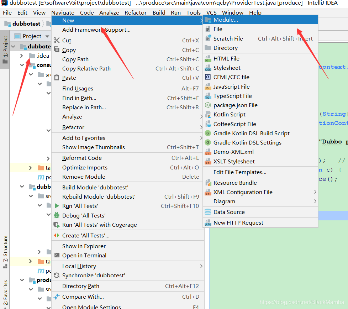Expand the .idea folder node
Viewport: 348px width, 309px height.
[x=22, y=56]
